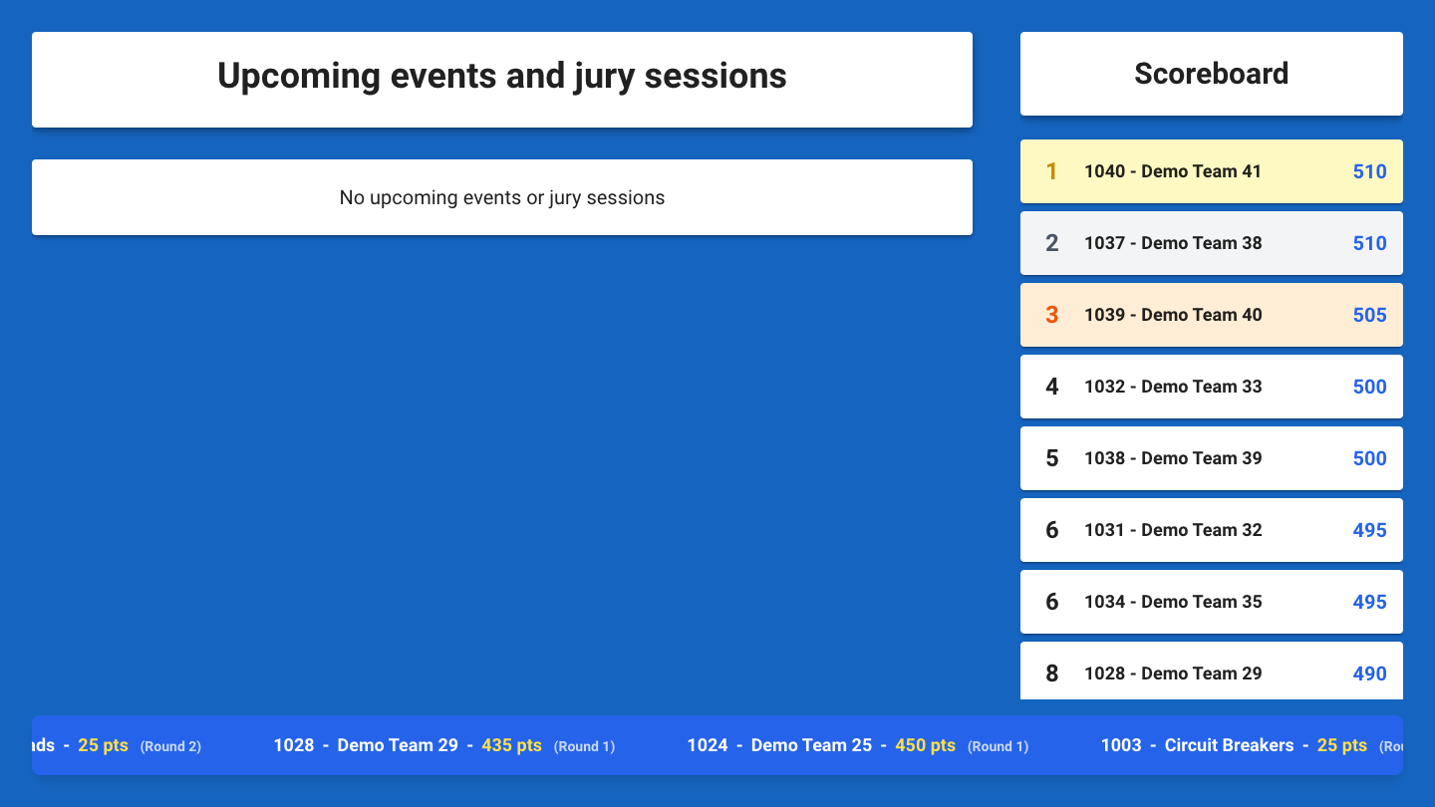Select team name "1039 - Demo Team 40"
Screen dimensions: 1435x807
point(1173,315)
